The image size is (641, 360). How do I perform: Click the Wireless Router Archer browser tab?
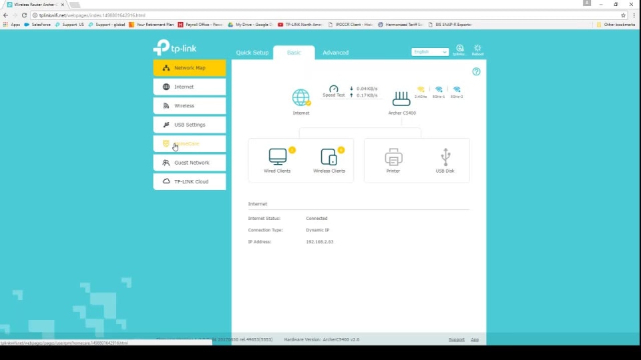coord(35,5)
